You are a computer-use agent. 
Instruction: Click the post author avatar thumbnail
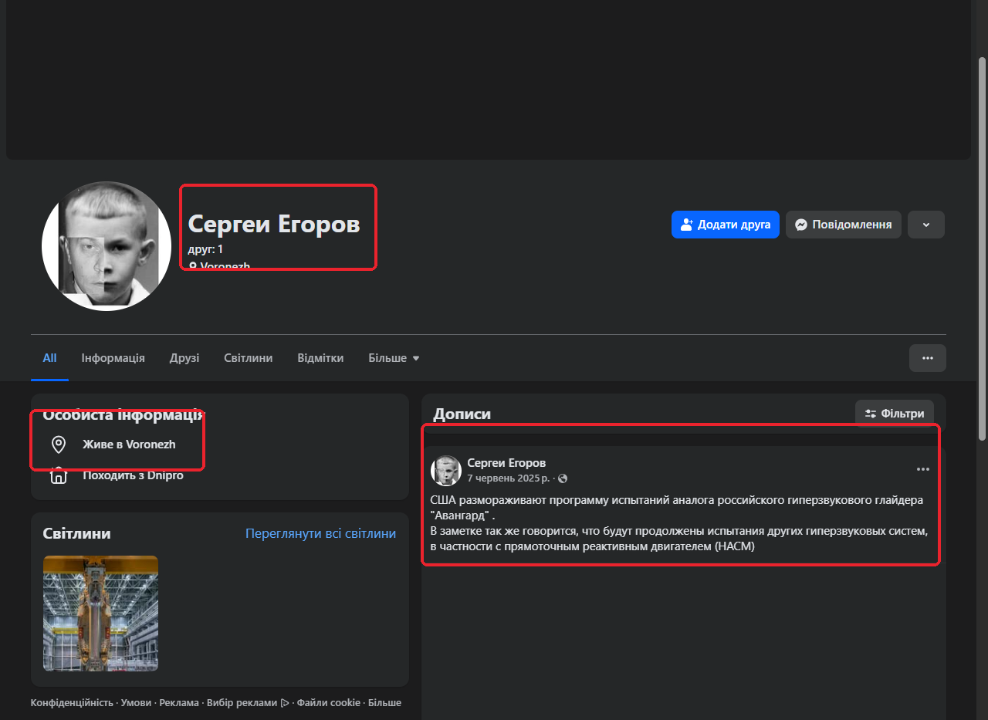(445, 470)
